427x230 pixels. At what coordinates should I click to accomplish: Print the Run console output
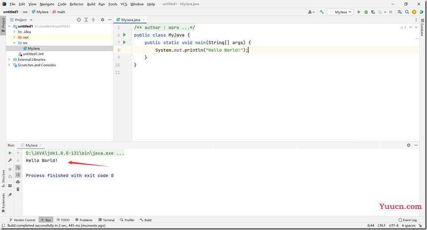click(x=18, y=182)
